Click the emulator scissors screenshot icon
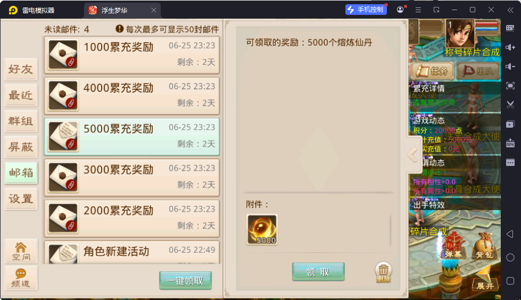 [x=510, y=105]
